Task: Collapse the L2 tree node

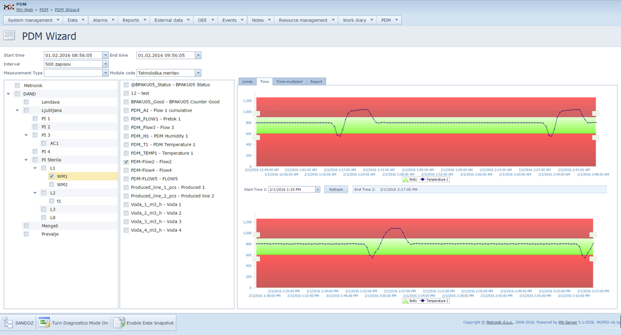Action: click(35, 193)
